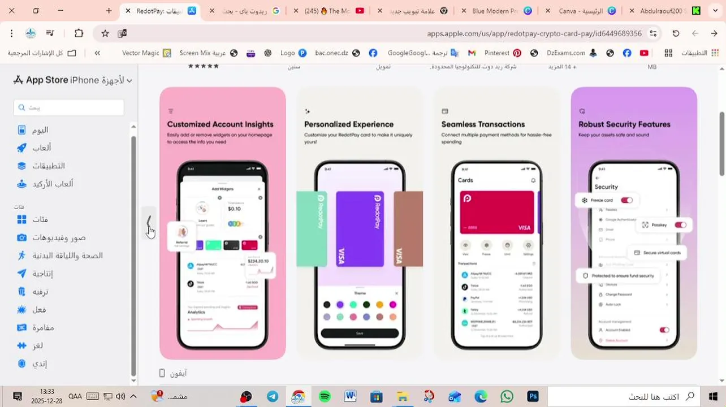The height and width of the screenshot is (407, 726).
Task: Switch to the RedotPay App Store tab
Action: (161, 11)
